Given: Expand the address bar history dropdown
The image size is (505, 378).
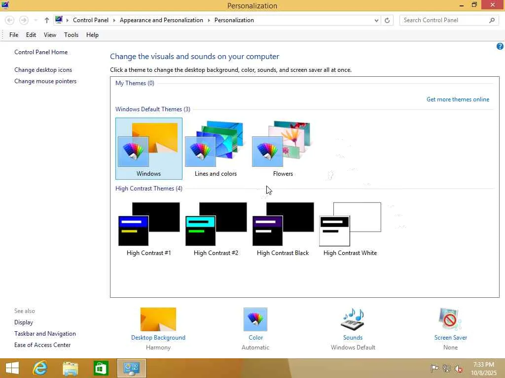Looking at the screenshot, I should [x=376, y=20].
